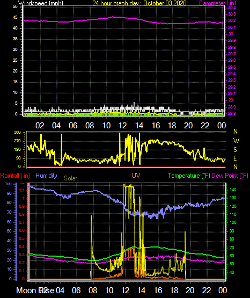Click the 0.9 rainfall scale value
This screenshot has height=298, width=250.
22,206
